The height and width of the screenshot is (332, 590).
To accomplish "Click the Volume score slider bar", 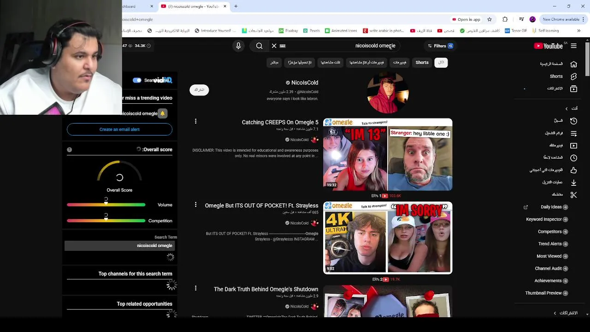I will click(106, 205).
